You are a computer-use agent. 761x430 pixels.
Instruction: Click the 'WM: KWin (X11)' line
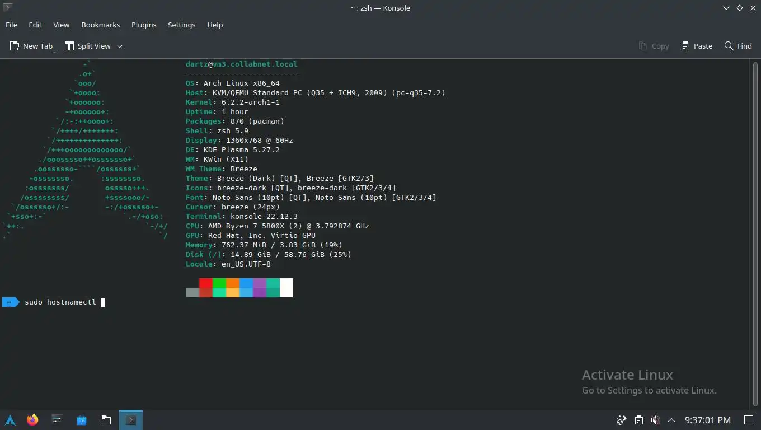tap(217, 160)
